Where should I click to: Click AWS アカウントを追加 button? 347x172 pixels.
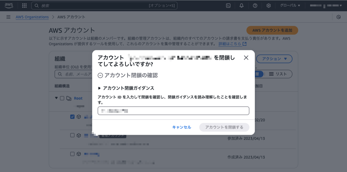(x=272, y=30)
